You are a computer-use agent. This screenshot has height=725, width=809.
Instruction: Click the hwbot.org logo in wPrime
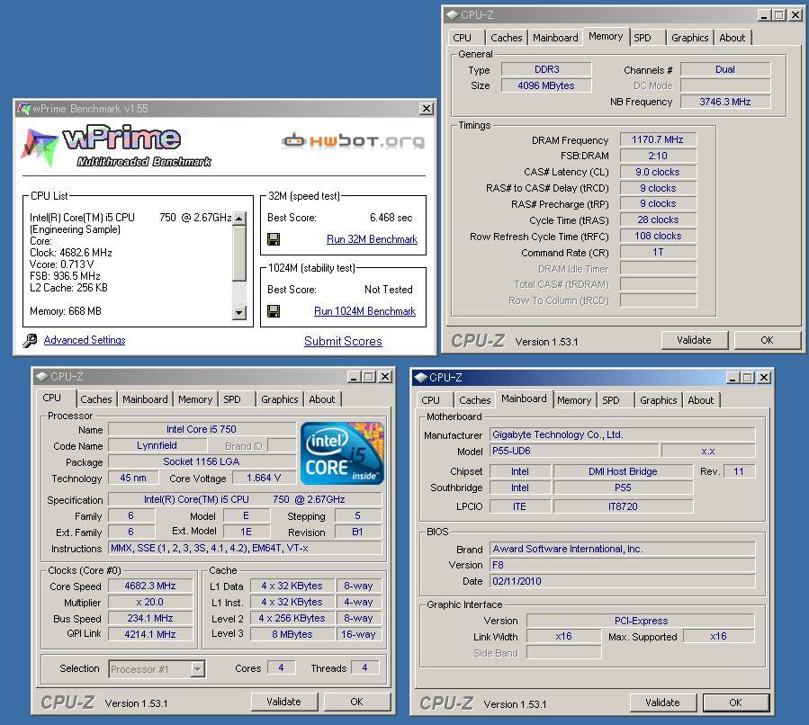point(354,140)
